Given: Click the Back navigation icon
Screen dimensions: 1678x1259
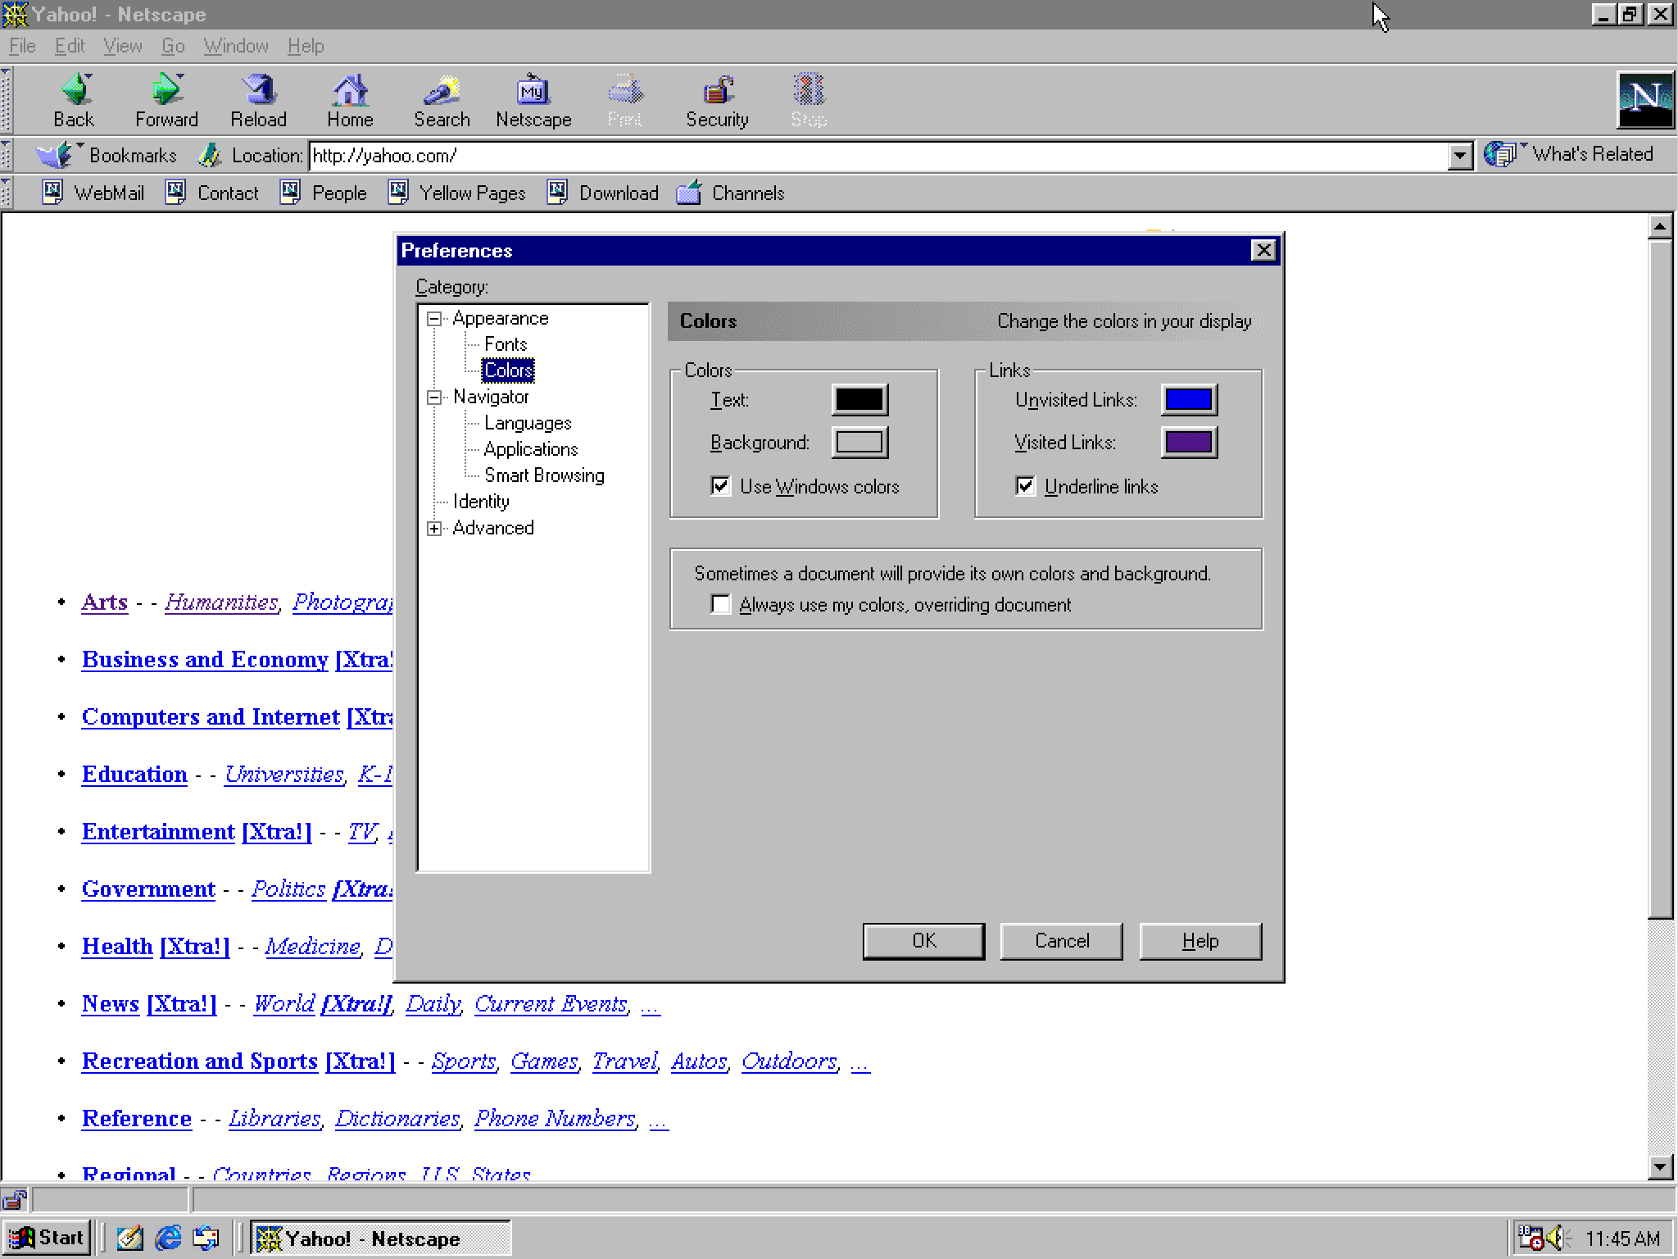Looking at the screenshot, I should (x=75, y=100).
